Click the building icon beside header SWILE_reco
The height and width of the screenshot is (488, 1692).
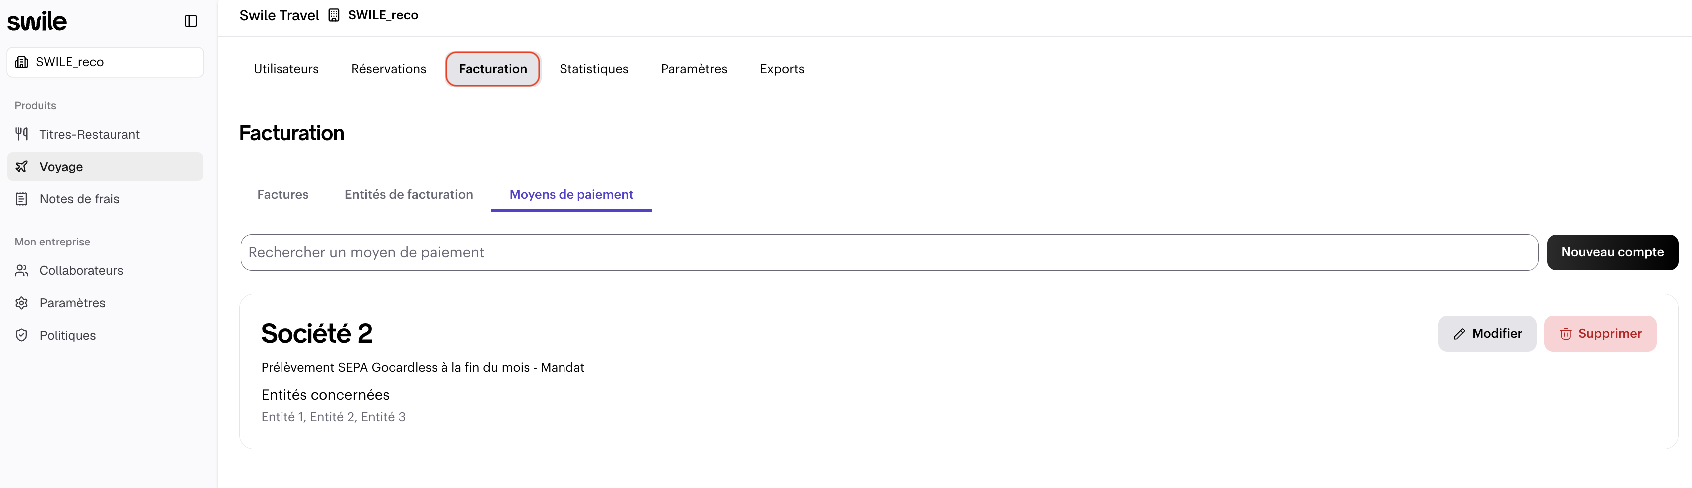[x=334, y=15]
